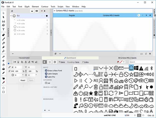This screenshot has width=156, height=118.
Task: Click the rotation angle field in Transform
Action: click(18, 75)
